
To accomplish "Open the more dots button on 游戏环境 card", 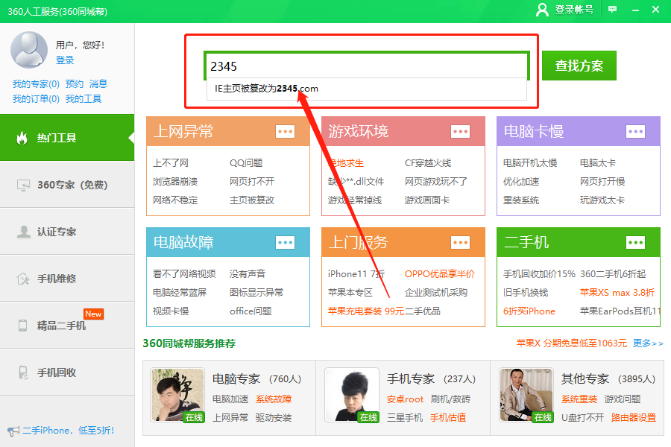I will pos(461,131).
